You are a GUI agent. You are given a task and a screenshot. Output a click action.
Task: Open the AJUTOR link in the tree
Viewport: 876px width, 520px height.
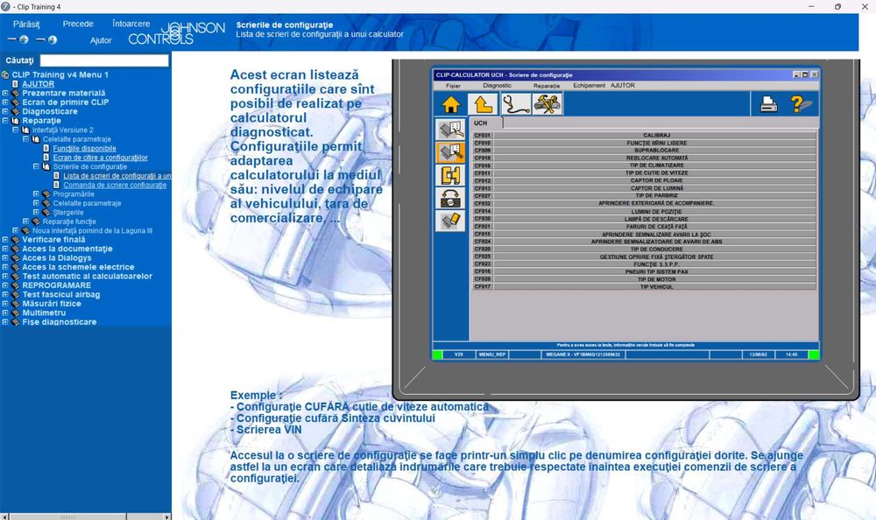38,84
